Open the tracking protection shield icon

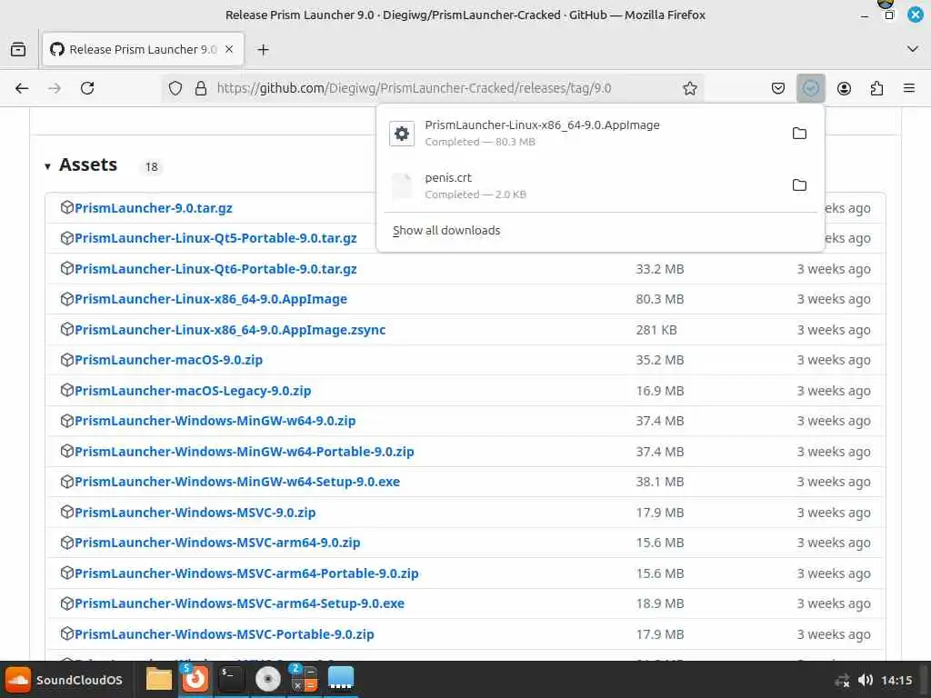(175, 88)
